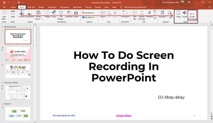This screenshot has width=213, height=123.
Task: Insert an Equation
Action: (x=163, y=15)
